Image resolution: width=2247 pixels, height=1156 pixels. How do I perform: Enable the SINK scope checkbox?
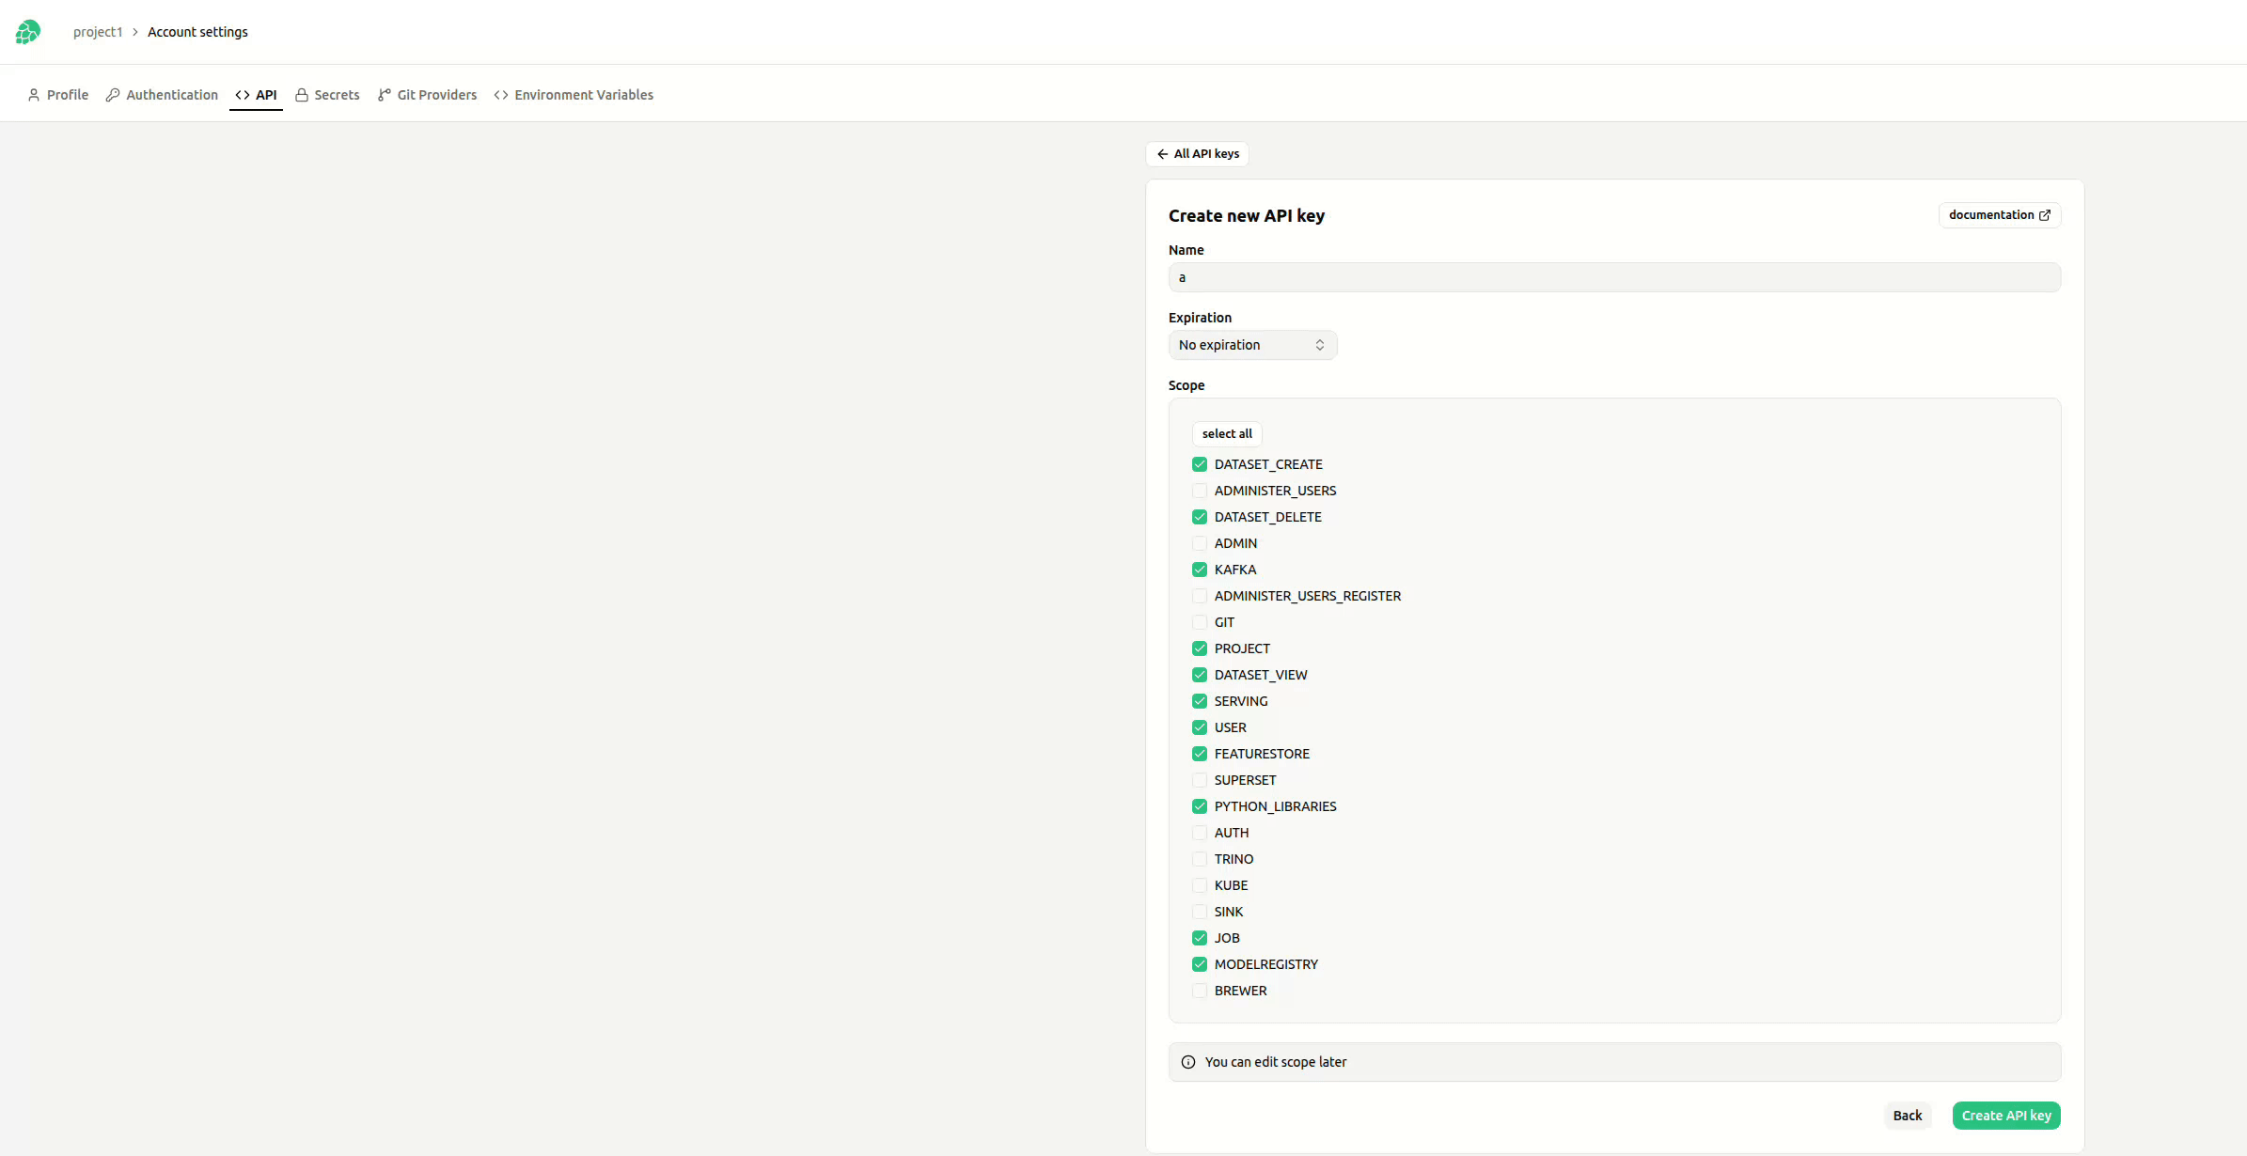[x=1200, y=912]
